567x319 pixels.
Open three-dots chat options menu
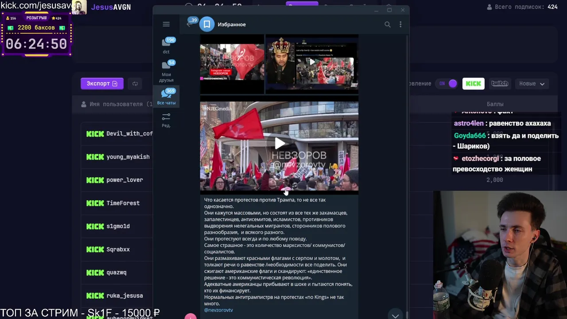[x=400, y=24]
